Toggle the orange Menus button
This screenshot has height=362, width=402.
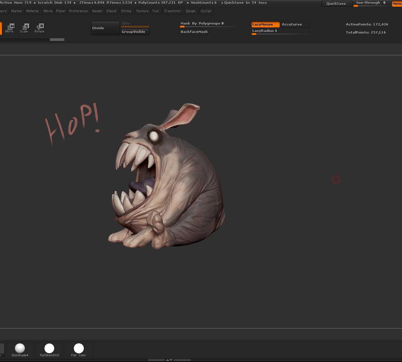tap(397, 4)
